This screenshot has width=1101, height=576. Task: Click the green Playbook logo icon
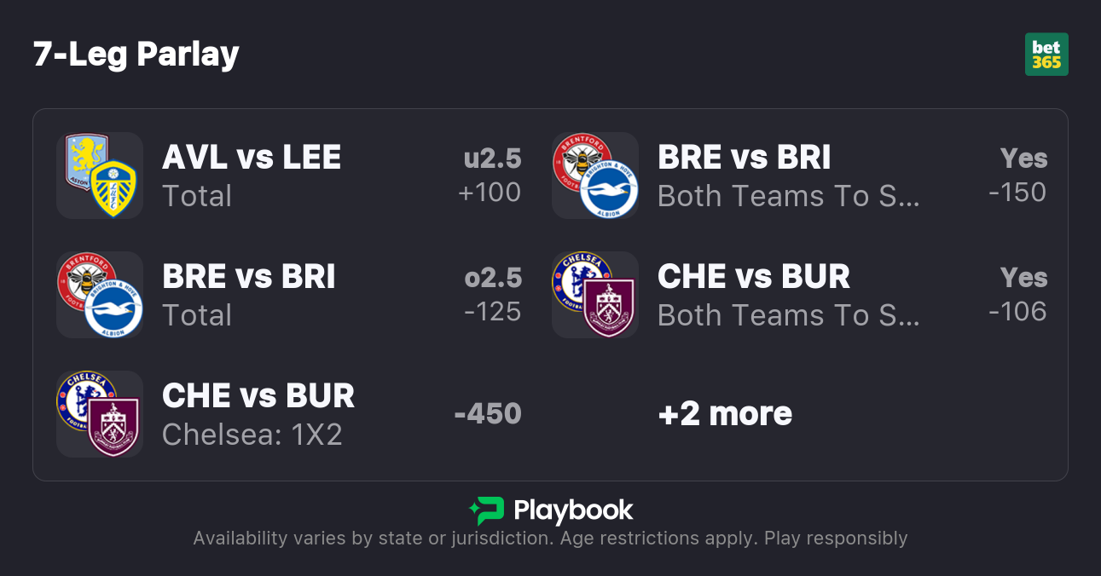tap(487, 510)
